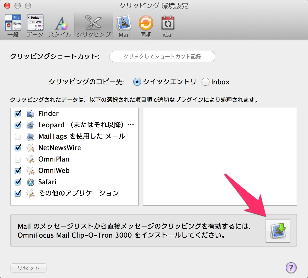Uncheck the NetNewsWire checkbox
Screen dimensions: 308x278
click(x=18, y=148)
